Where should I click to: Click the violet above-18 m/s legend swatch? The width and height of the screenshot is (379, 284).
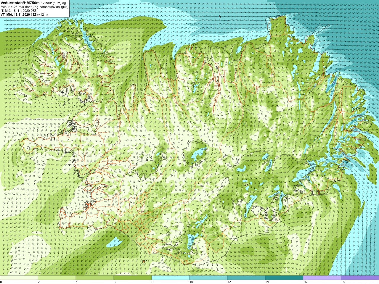[x=360, y=278]
